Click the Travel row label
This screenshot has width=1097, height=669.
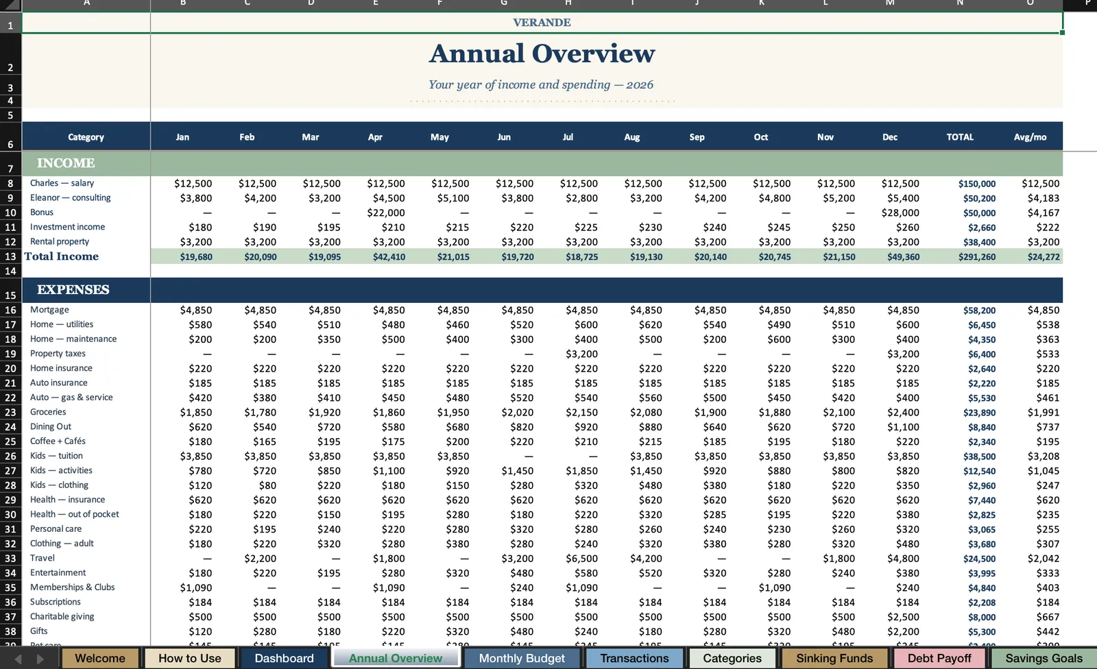click(42, 558)
